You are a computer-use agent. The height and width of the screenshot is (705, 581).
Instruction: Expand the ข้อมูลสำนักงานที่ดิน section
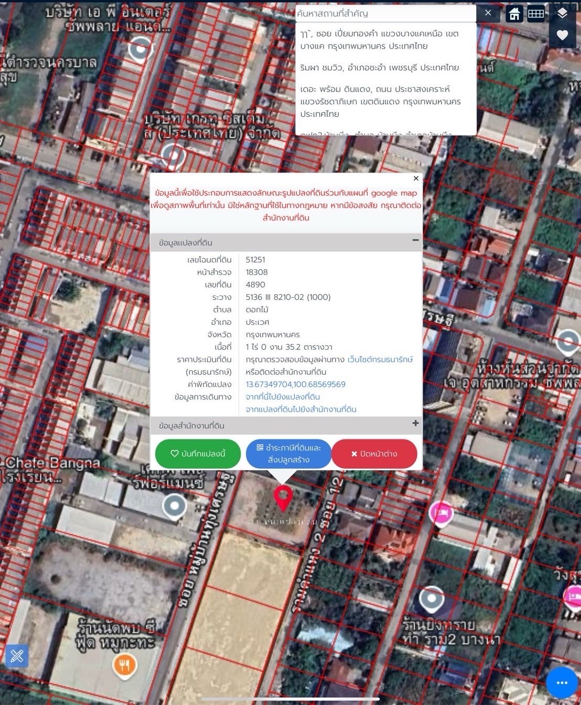click(415, 423)
